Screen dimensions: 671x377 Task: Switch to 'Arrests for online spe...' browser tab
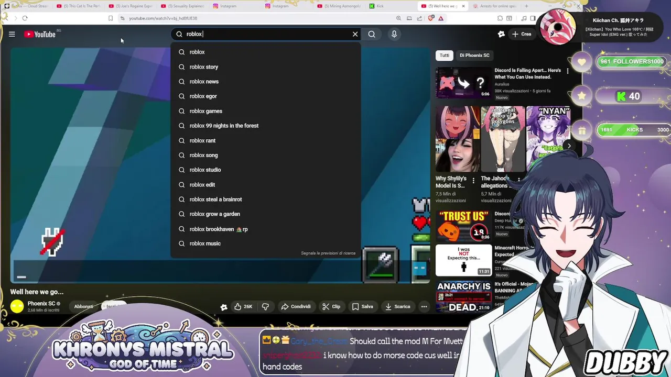click(x=494, y=6)
